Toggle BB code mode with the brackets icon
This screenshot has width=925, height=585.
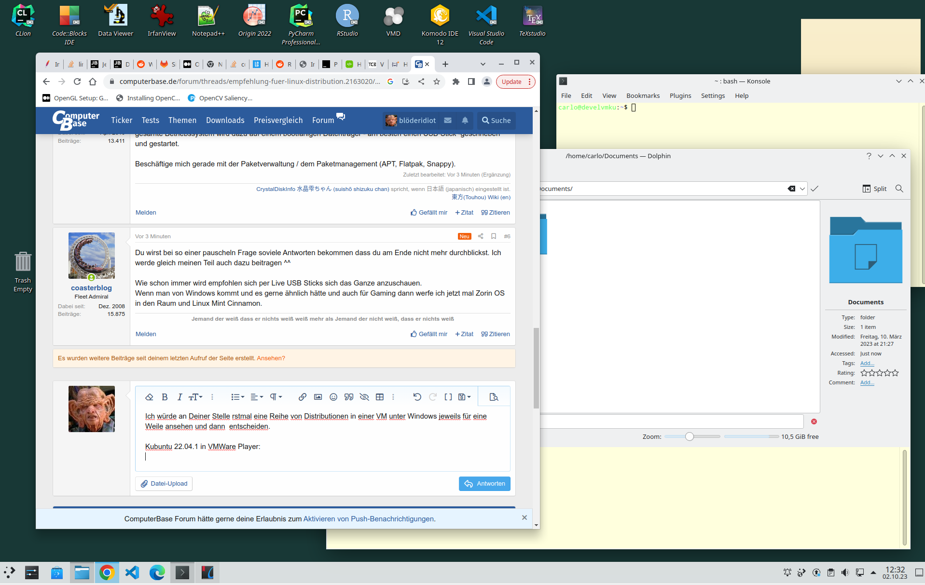point(448,397)
